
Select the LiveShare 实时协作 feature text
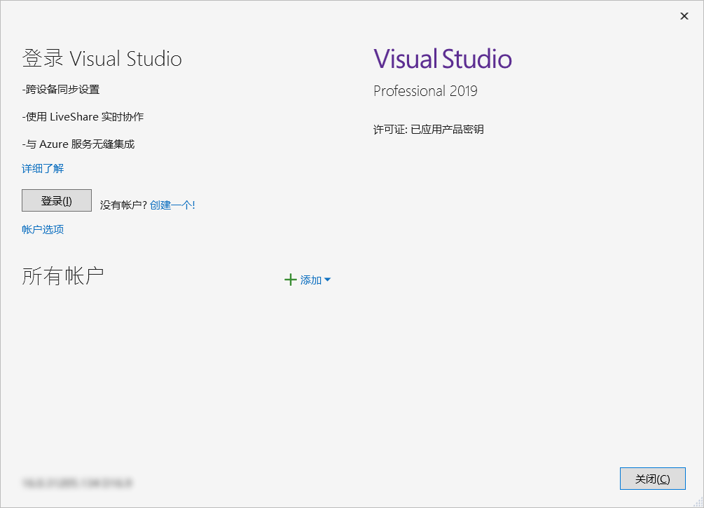pos(84,116)
